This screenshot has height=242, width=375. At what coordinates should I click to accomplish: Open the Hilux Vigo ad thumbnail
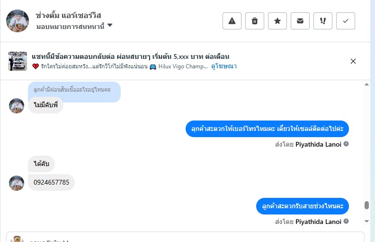tap(18, 61)
